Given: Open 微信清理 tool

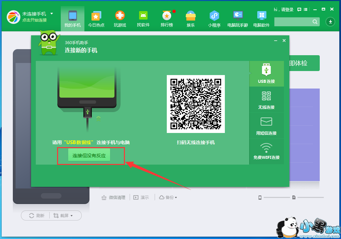Looking at the screenshot, I should coord(113,197).
